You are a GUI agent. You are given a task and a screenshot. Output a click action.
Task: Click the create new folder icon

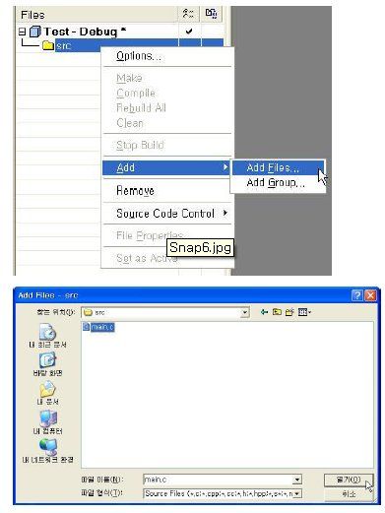click(289, 312)
